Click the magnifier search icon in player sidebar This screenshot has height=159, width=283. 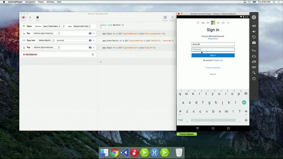point(254,73)
